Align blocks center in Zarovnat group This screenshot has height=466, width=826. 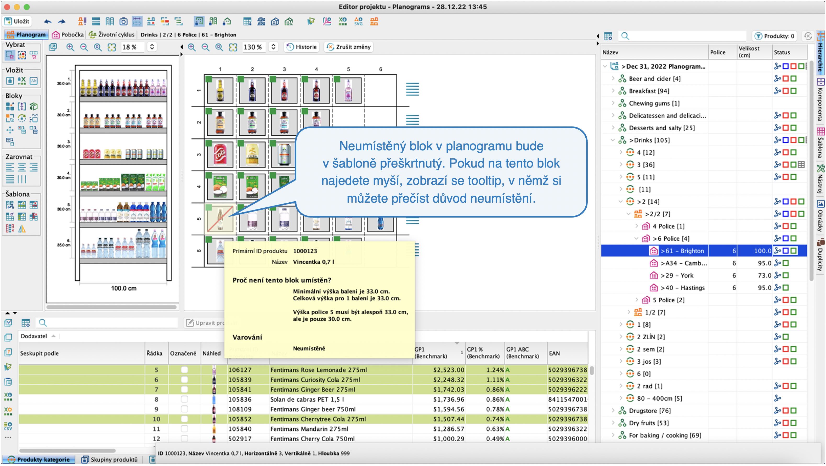click(x=22, y=167)
